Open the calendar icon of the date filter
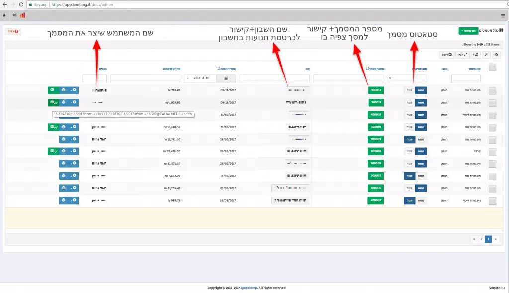The width and height of the screenshot is (509, 293). point(226,78)
